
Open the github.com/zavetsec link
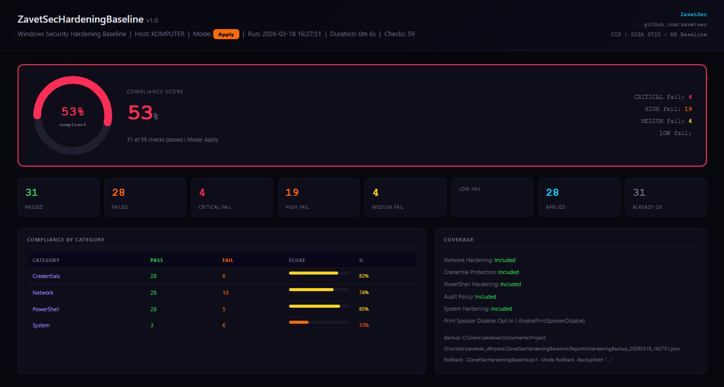(x=675, y=24)
